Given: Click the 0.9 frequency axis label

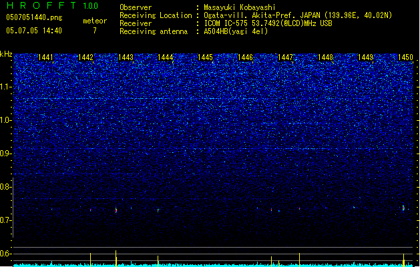Looking at the screenshot, I should pyautogui.click(x=5, y=154).
